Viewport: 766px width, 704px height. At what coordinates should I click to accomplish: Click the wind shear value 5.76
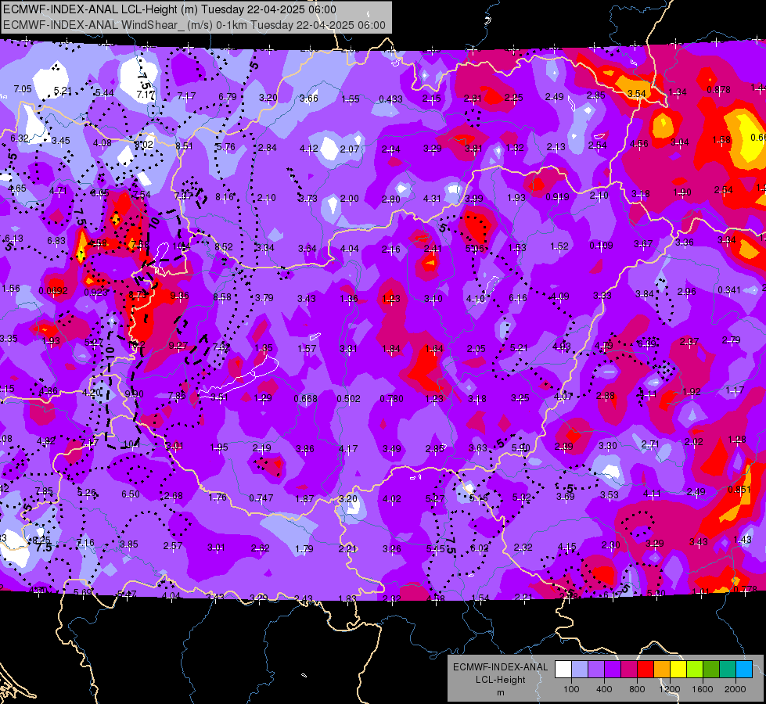[225, 147]
